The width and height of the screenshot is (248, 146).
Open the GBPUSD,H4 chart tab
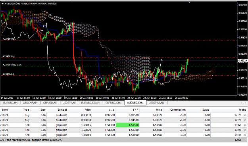[50, 103]
